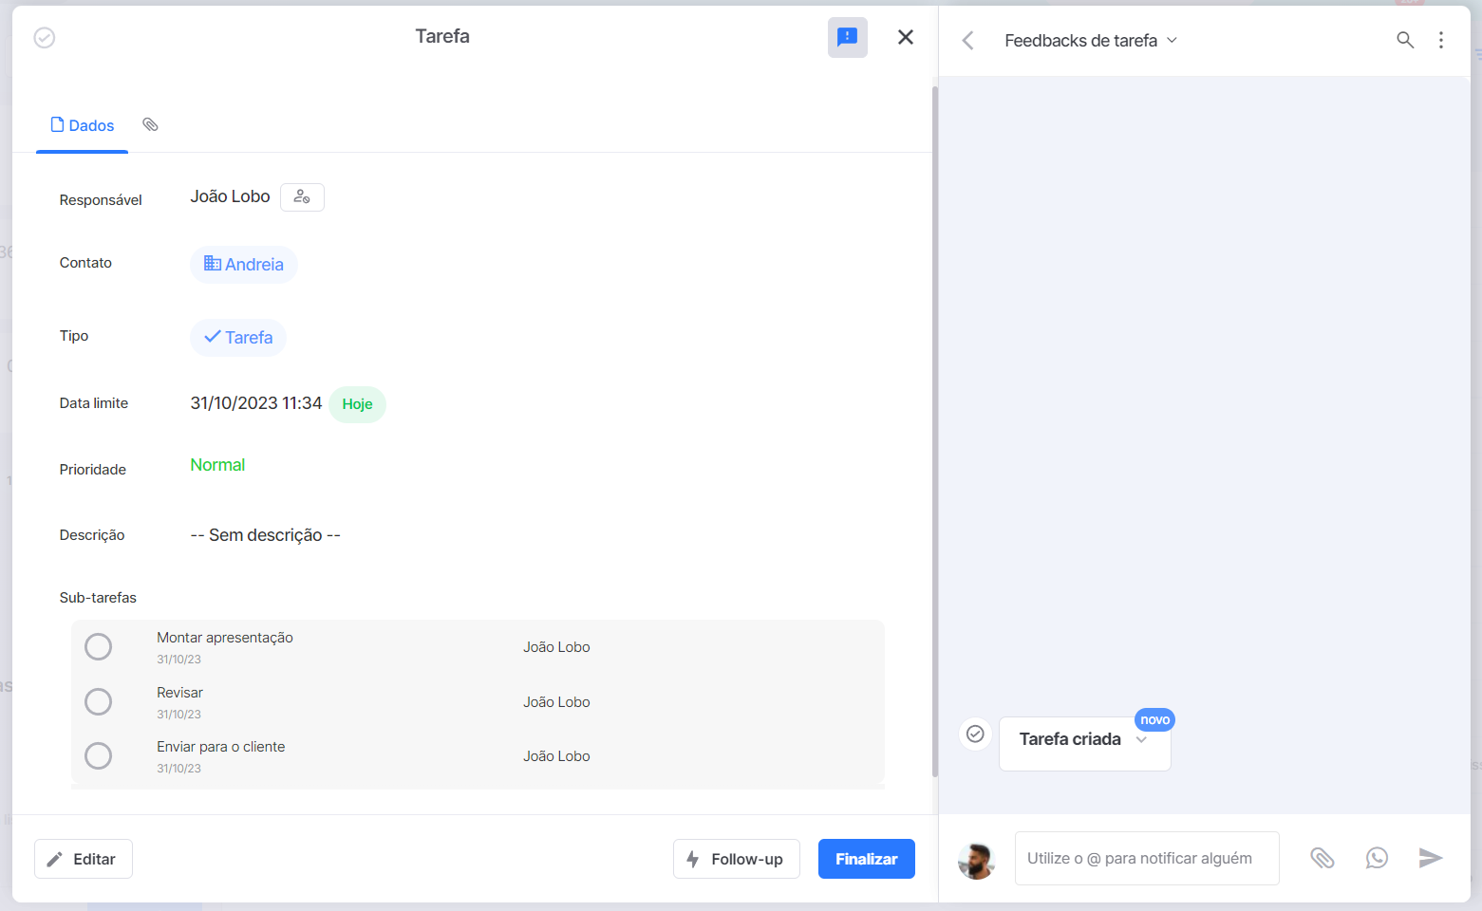Expand the Tarefa criada message chevron

1141,740
